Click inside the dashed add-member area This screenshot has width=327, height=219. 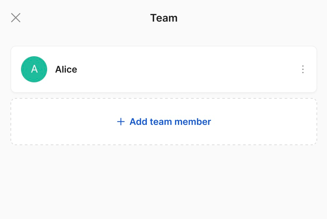tap(164, 121)
